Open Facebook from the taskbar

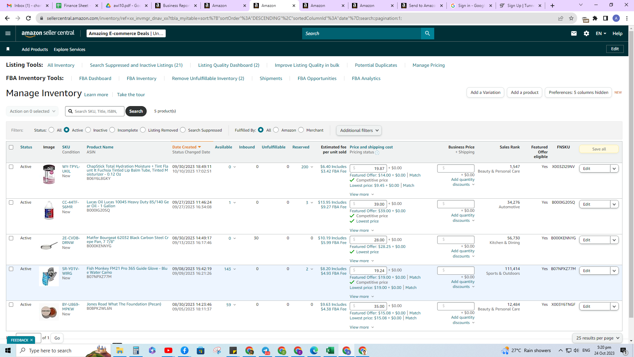(x=184, y=350)
